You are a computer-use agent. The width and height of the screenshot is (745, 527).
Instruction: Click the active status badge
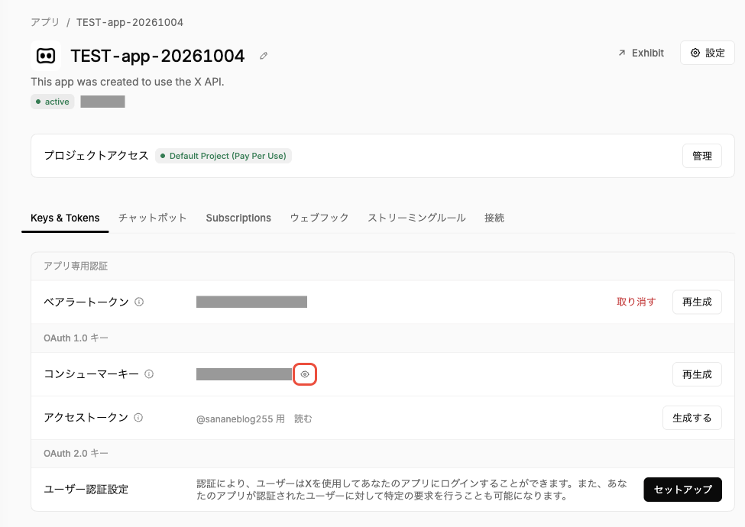pyautogui.click(x=53, y=102)
